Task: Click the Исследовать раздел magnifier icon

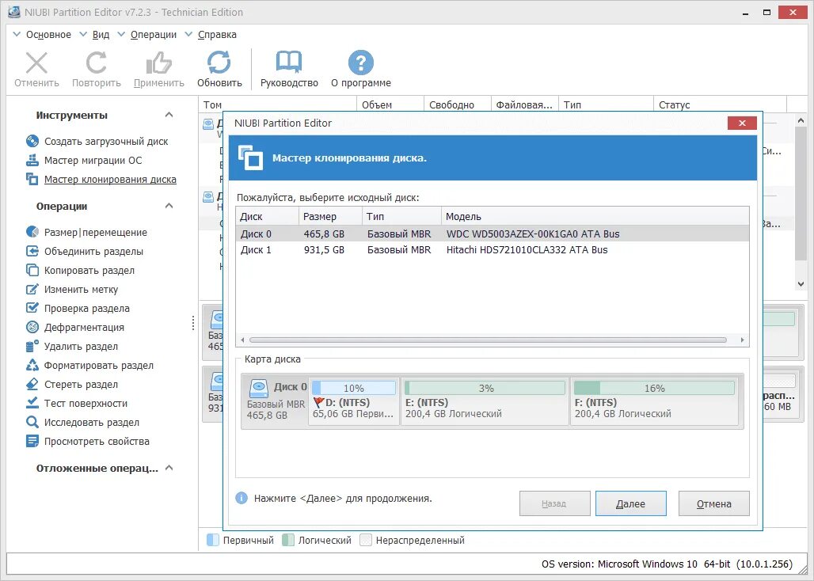Action: (32, 422)
